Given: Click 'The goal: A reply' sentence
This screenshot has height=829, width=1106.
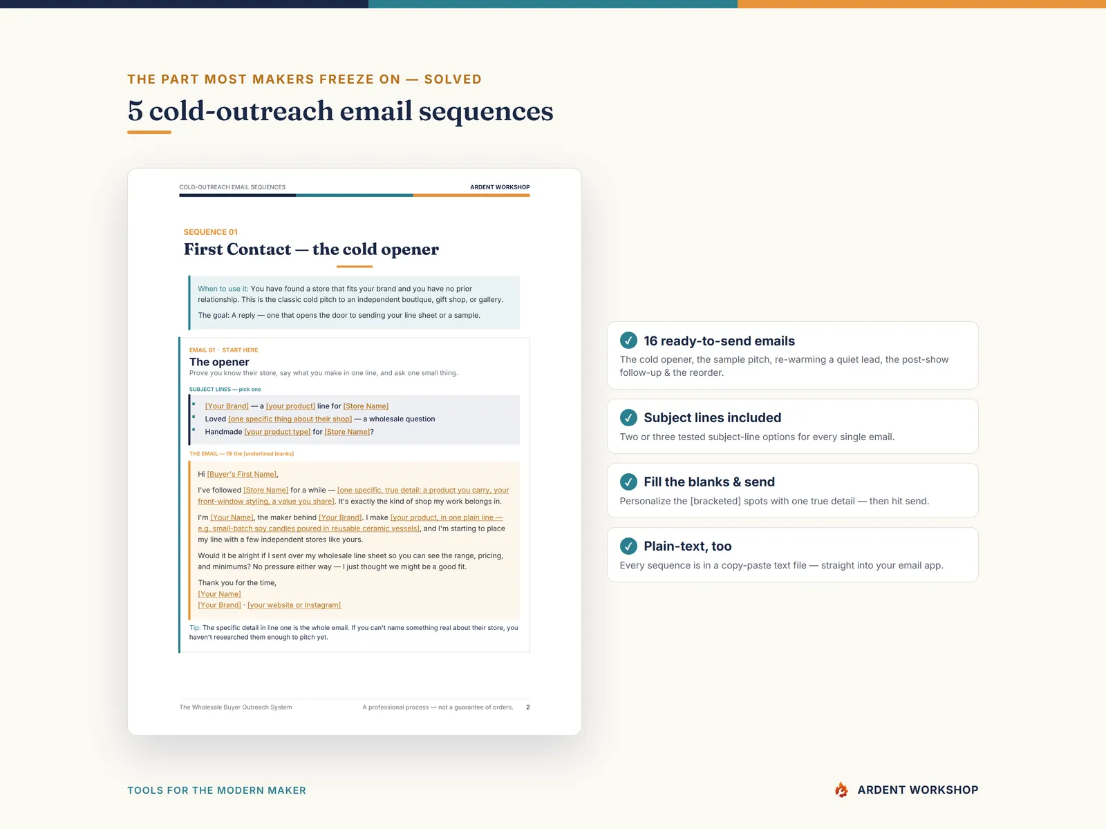Looking at the screenshot, I should [339, 315].
